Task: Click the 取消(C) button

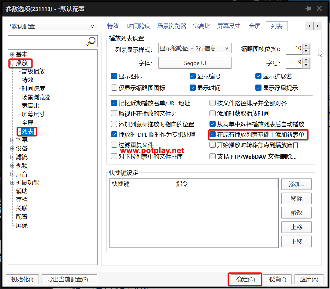Action: 277,279
